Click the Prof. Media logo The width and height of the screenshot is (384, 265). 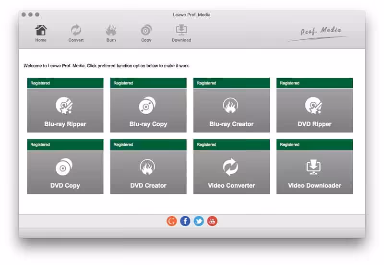click(x=318, y=33)
